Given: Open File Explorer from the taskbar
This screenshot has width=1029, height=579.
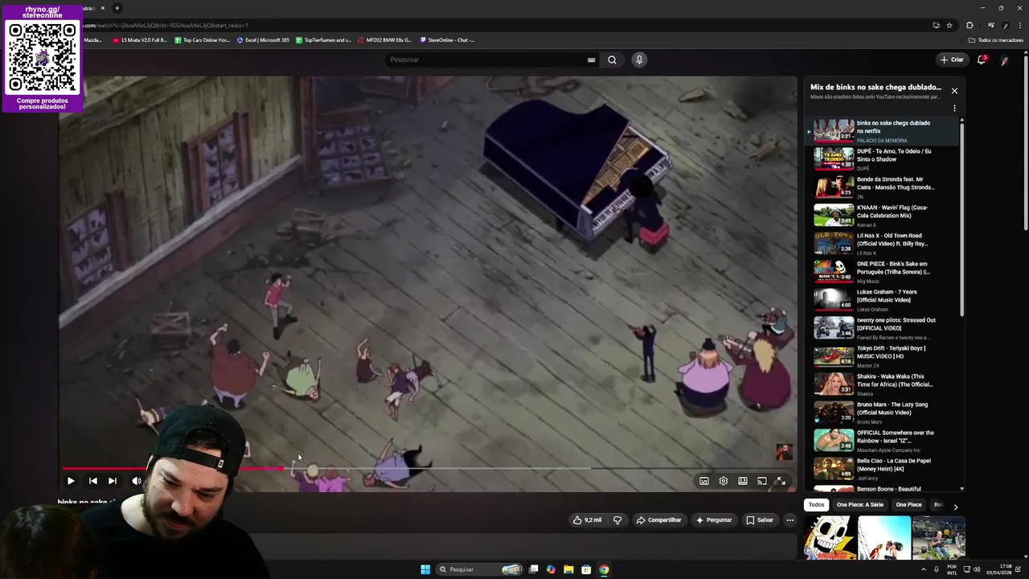Looking at the screenshot, I should [568, 569].
